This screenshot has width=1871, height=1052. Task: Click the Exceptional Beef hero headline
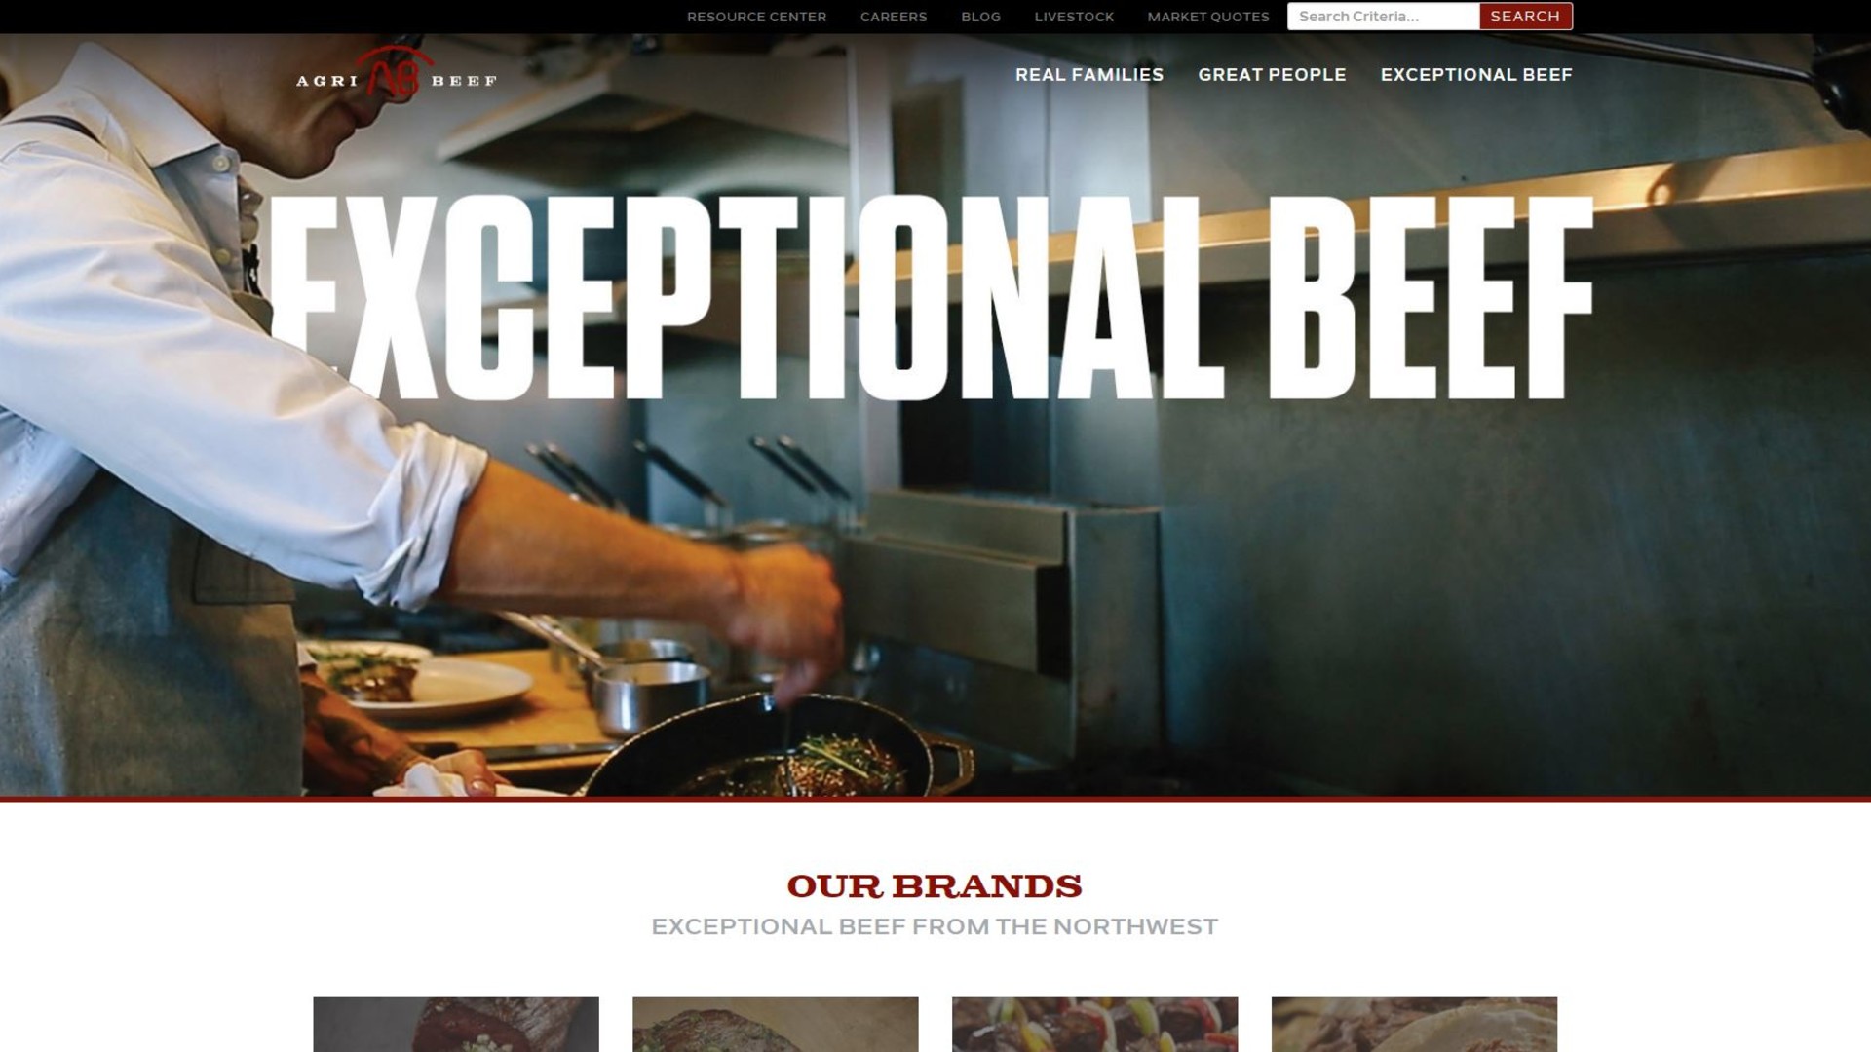pyautogui.click(x=931, y=297)
